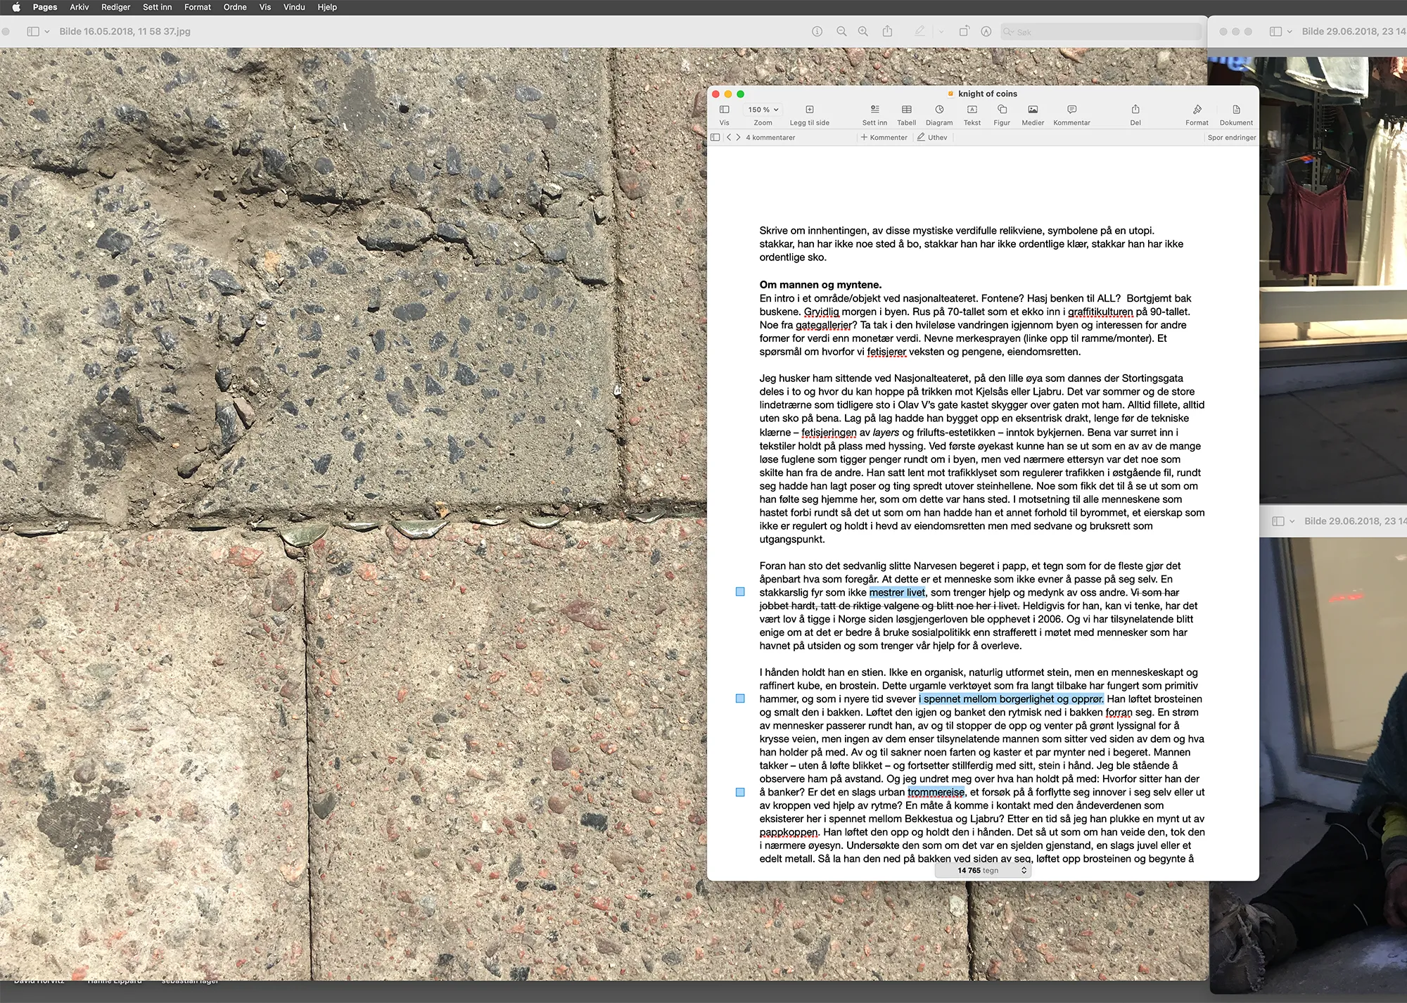Screen dimensions: 1407x1003
Task: Click the Medier media icon
Action: click(x=1032, y=110)
